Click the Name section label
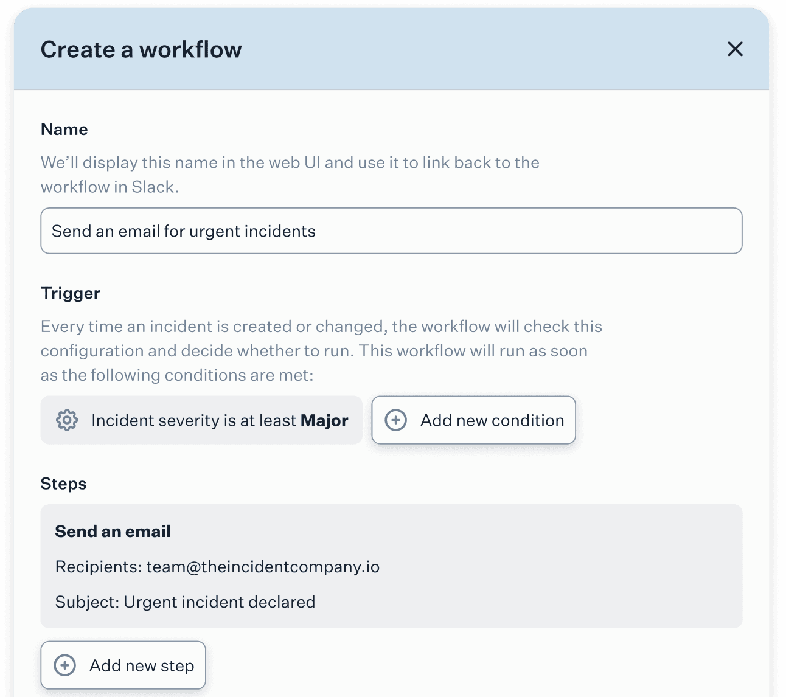Image resolution: width=786 pixels, height=697 pixels. 64,130
